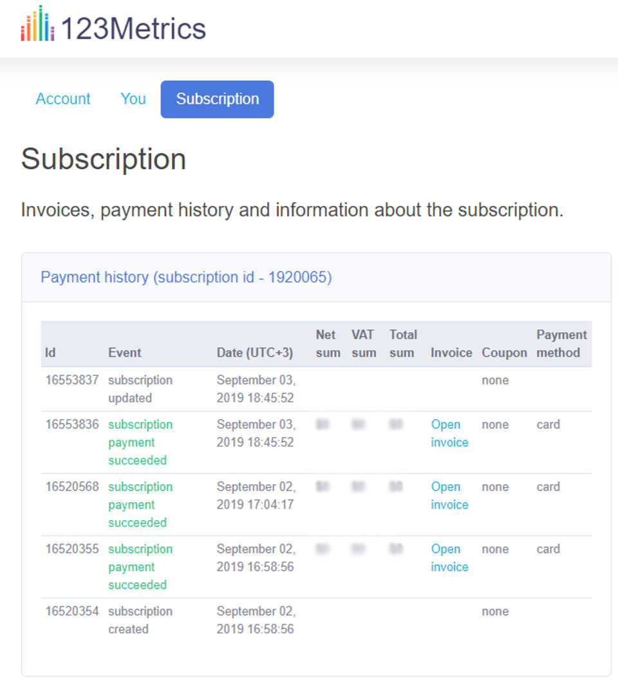Viewport: 618px width, 683px height.
Task: Click the Subscription page heading
Action: (104, 160)
